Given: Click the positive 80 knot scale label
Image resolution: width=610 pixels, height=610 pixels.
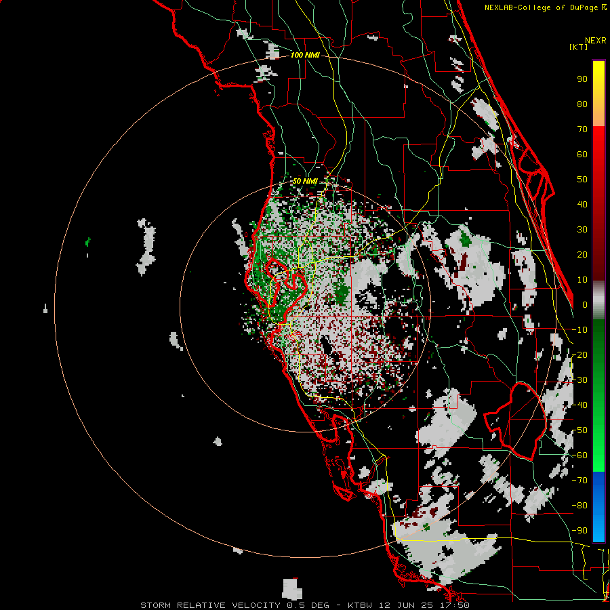Looking at the screenshot, I should pos(582,104).
